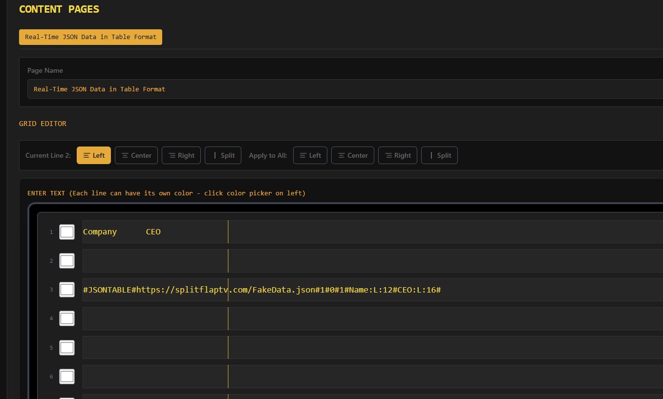Select the Real-Time JSON Data page tab
Viewport: 663px width, 399px height.
coord(90,37)
